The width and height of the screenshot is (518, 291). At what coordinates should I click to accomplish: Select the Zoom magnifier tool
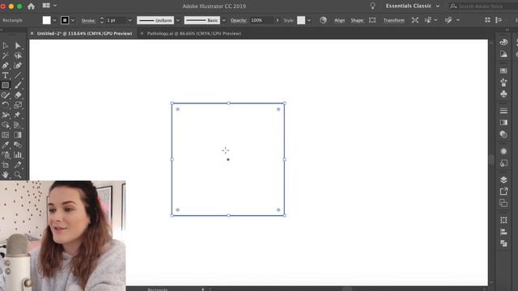[x=18, y=175]
